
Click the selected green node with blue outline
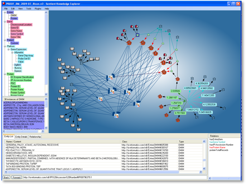pyautogui.click(x=138, y=35)
